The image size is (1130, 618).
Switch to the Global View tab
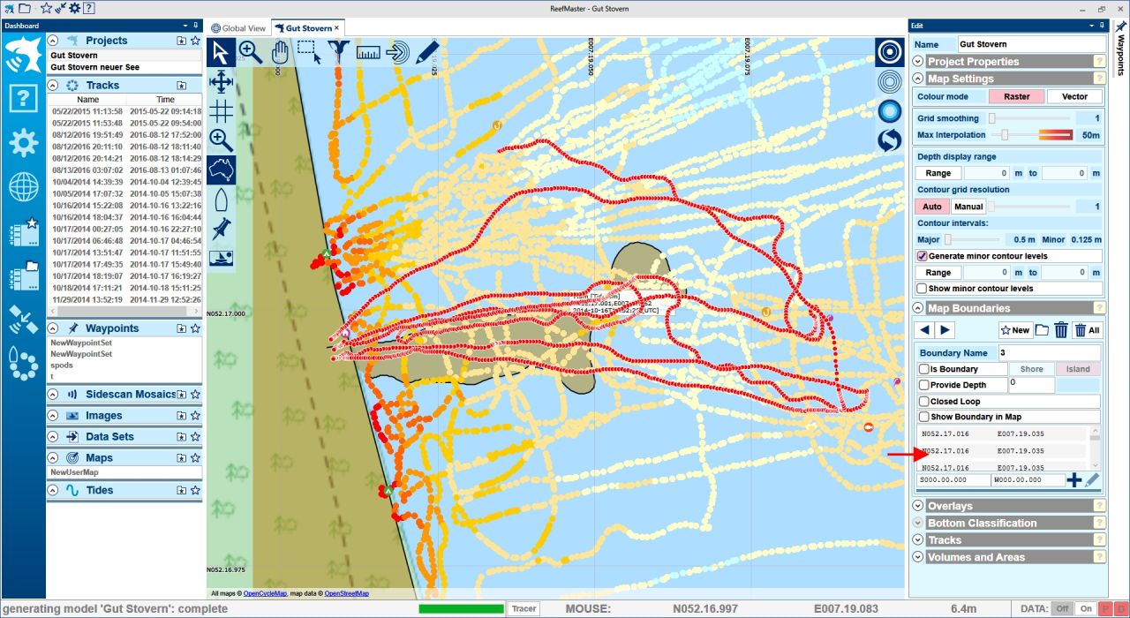pyautogui.click(x=239, y=28)
